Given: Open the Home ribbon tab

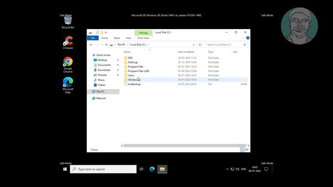Looking at the screenshot, I should [105, 38].
